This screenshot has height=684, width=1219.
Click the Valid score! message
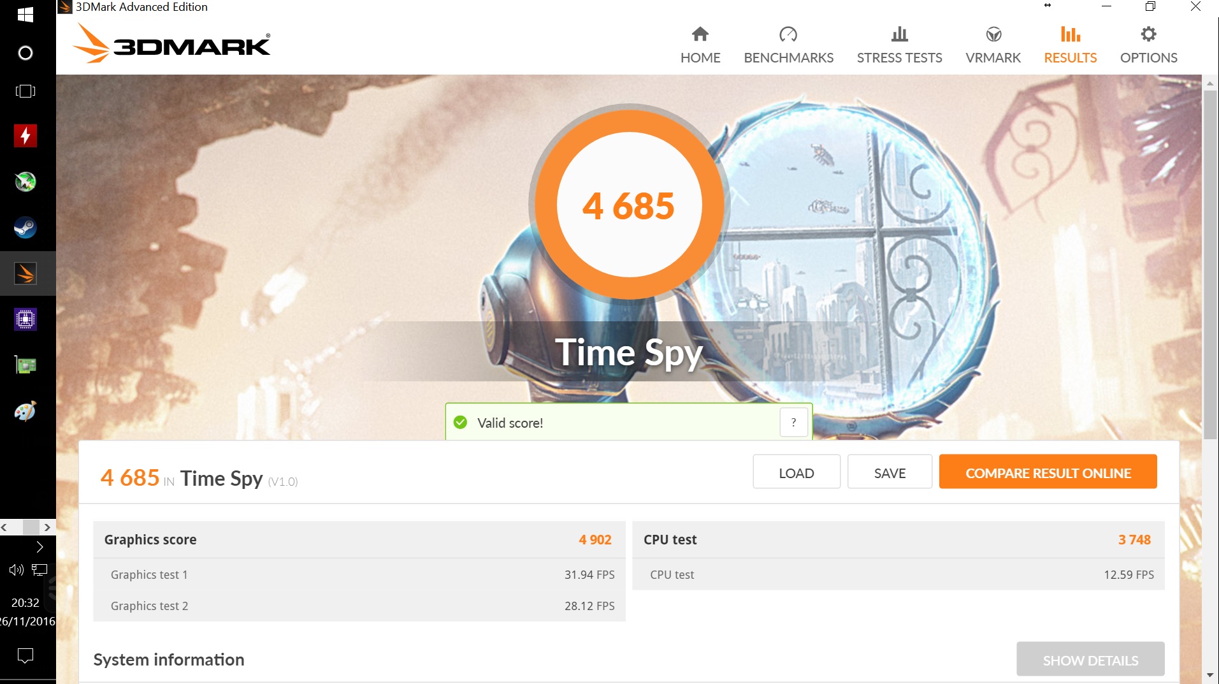click(510, 423)
